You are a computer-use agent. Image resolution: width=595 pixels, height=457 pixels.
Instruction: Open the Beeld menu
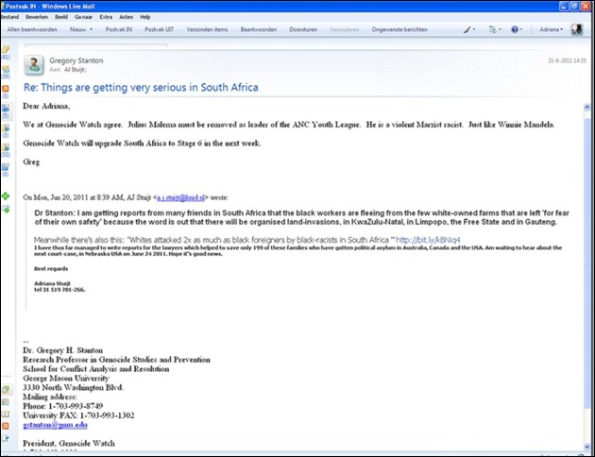point(61,17)
